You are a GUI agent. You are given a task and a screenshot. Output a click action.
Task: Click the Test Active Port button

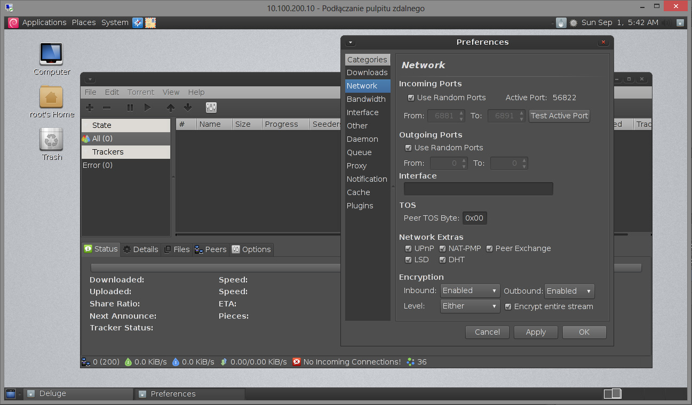click(559, 116)
